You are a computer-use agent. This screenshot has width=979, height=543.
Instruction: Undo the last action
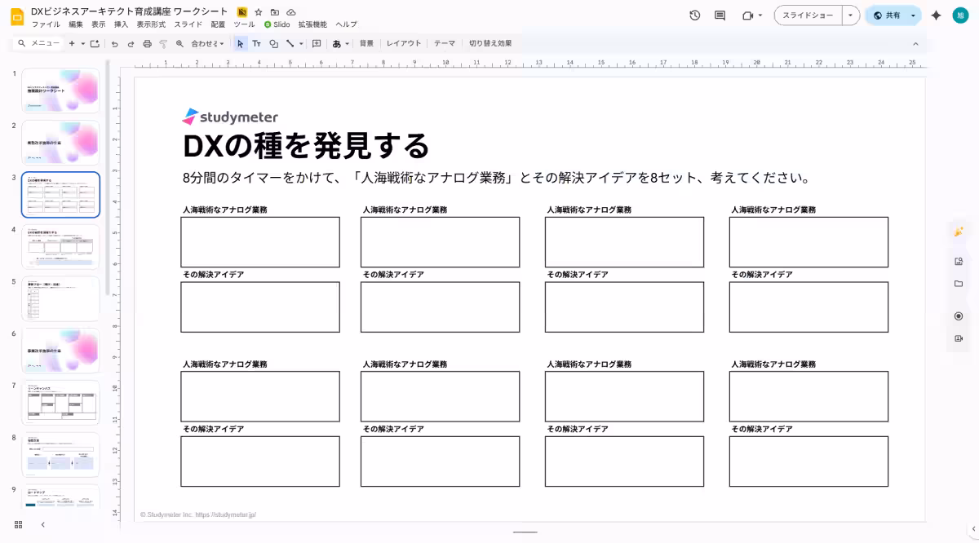(x=114, y=44)
